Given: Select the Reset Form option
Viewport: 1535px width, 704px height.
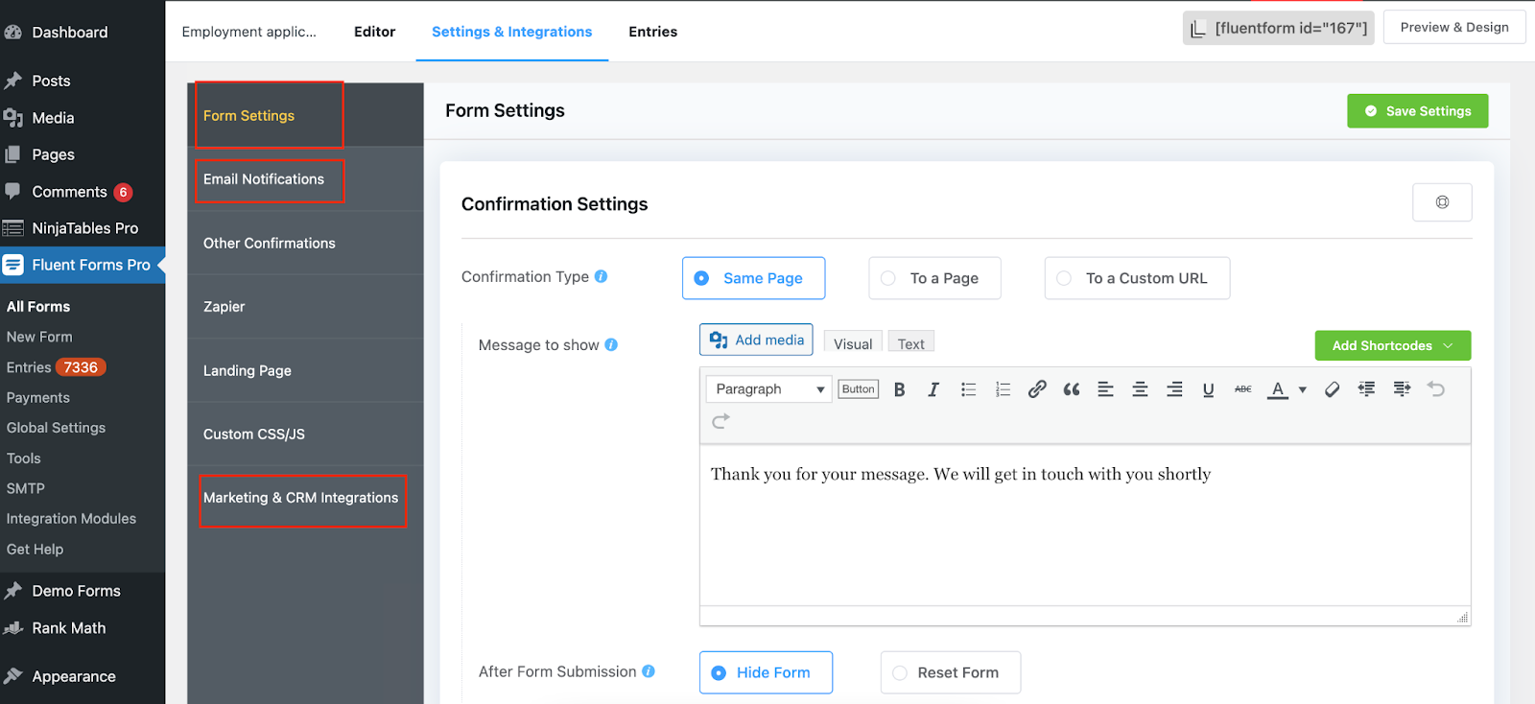Looking at the screenshot, I should (x=950, y=672).
